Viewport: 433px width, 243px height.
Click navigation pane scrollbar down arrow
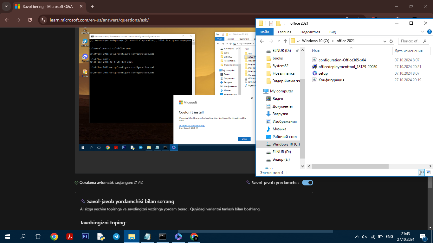click(302, 166)
